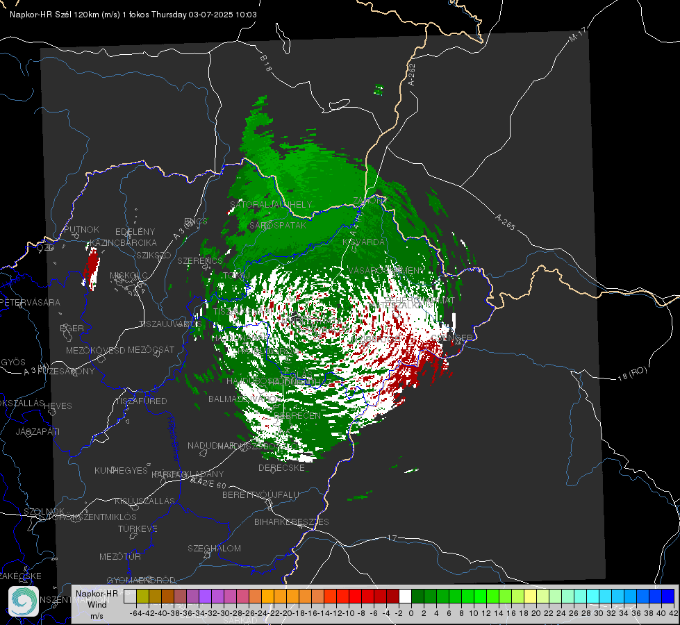Click the MISKOLC city label
Screen dimensions: 680x625
point(128,276)
